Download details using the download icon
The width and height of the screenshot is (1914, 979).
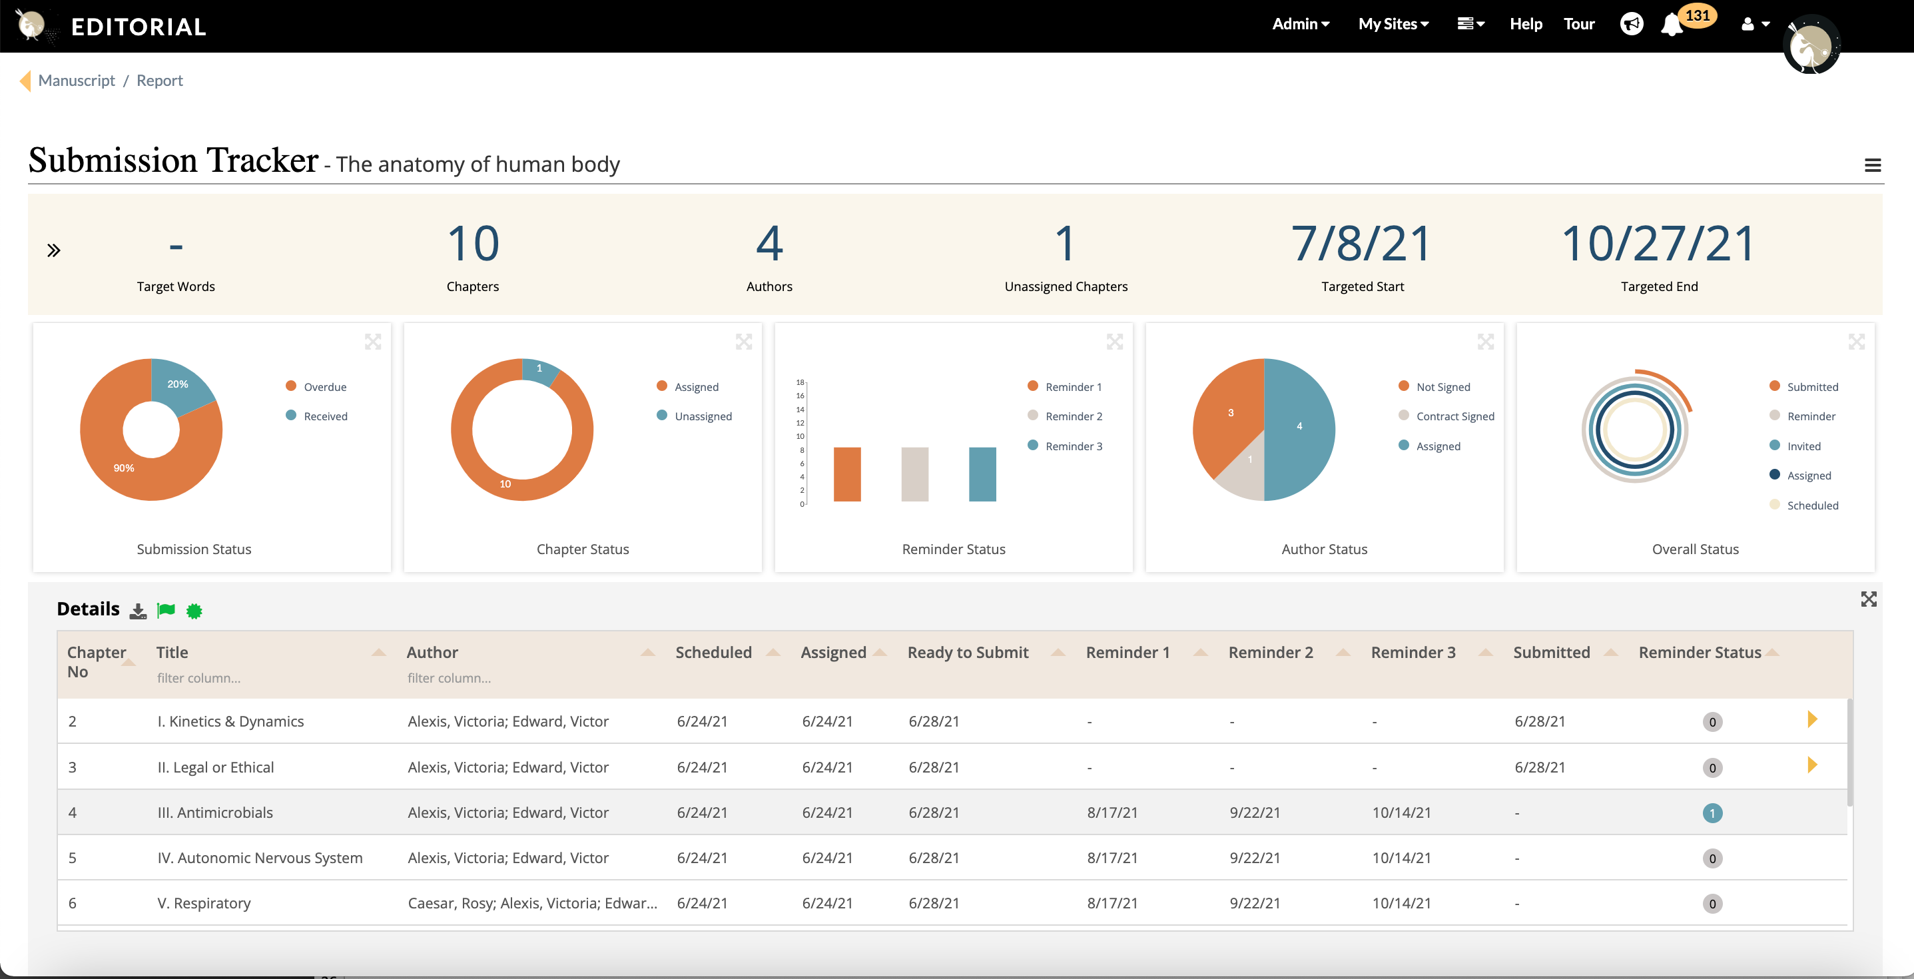click(x=137, y=611)
